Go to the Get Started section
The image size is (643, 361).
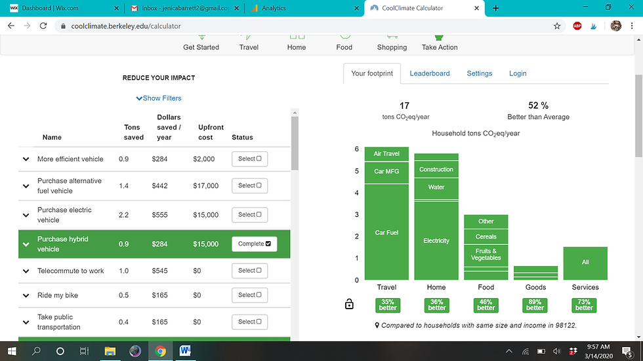(201, 44)
